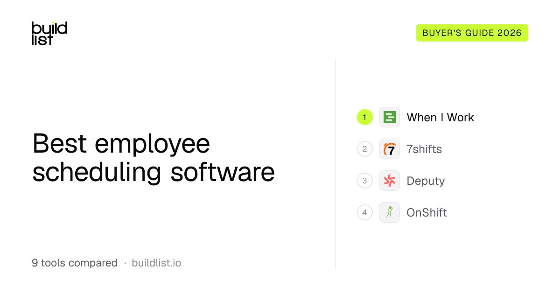Select the highlighted rank 1 badge
Viewport: 560px width, 294px height.
(365, 117)
